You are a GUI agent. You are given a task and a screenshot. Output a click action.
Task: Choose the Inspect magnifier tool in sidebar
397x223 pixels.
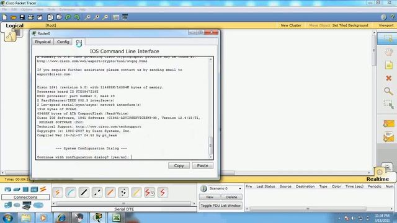point(388,91)
